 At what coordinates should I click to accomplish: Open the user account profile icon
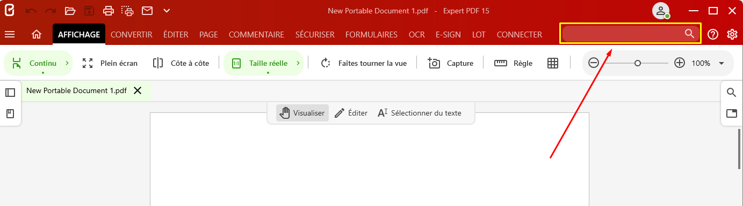coord(661,11)
